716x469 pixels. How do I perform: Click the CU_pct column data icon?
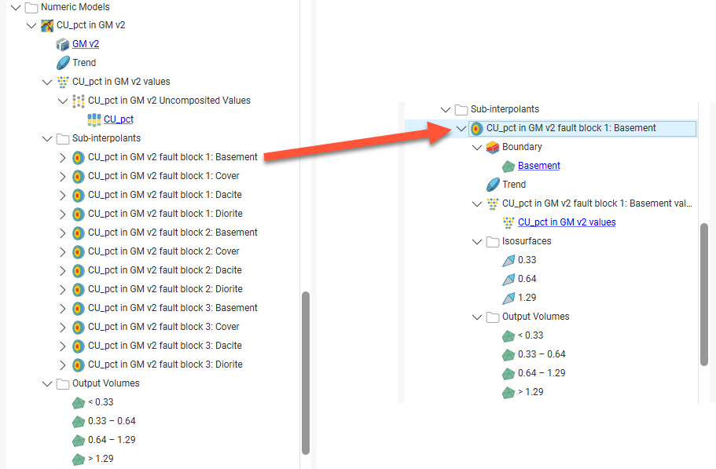[x=94, y=119]
